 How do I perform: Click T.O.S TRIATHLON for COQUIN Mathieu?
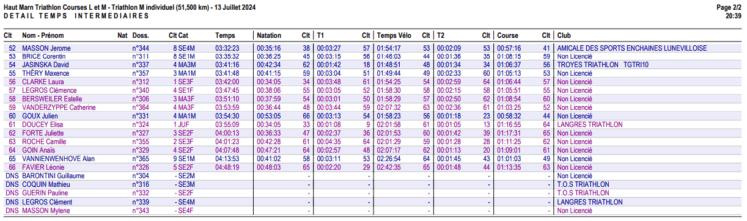pyautogui.click(x=583, y=184)
